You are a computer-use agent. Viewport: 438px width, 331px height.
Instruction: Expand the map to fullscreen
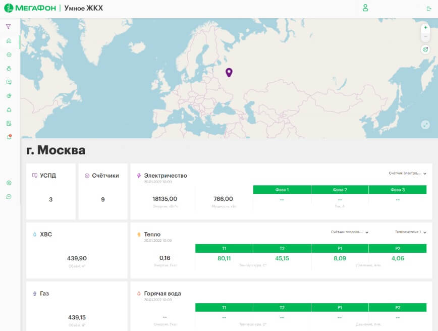[425, 125]
